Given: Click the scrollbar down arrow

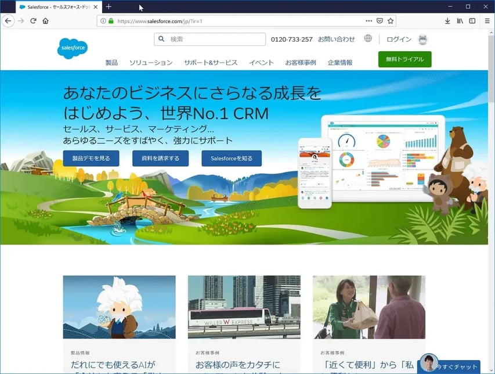Looking at the screenshot, I should [491, 370].
